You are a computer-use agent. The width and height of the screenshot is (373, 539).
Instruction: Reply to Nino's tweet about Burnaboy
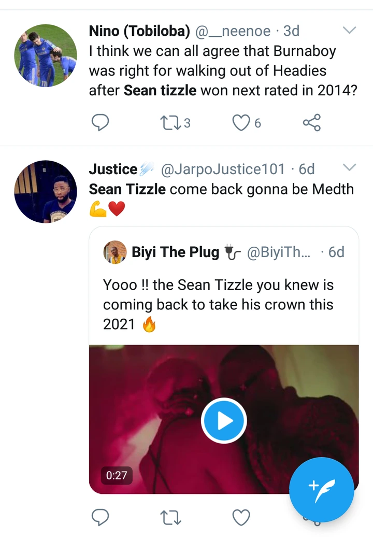pyautogui.click(x=101, y=122)
